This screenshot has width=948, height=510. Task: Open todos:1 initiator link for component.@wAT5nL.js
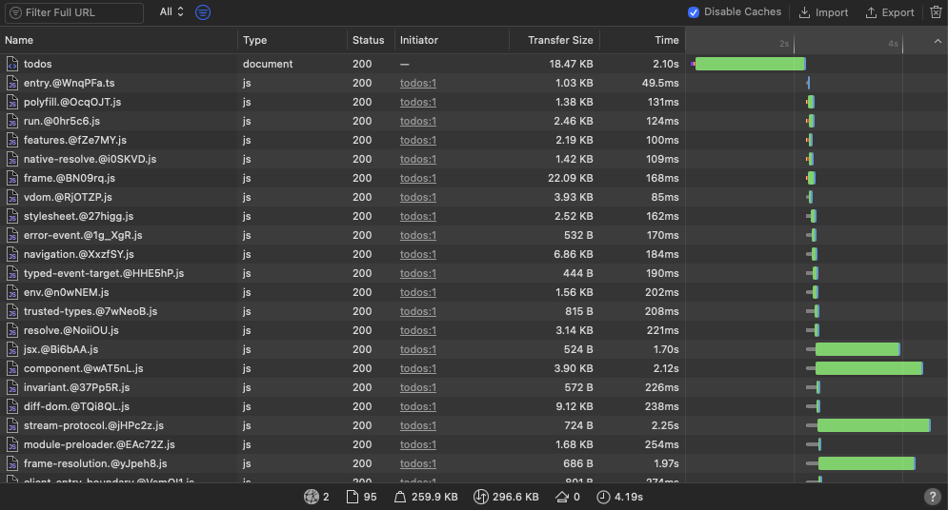[417, 369]
